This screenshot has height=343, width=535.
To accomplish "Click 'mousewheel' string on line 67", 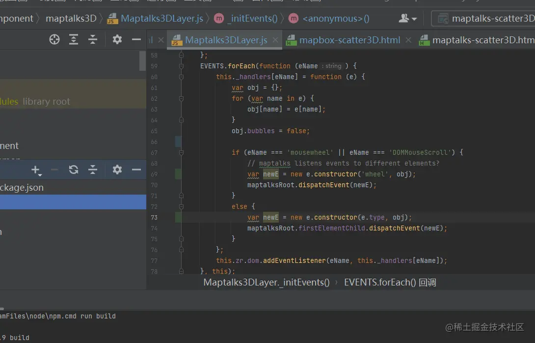I will [x=310, y=152].
